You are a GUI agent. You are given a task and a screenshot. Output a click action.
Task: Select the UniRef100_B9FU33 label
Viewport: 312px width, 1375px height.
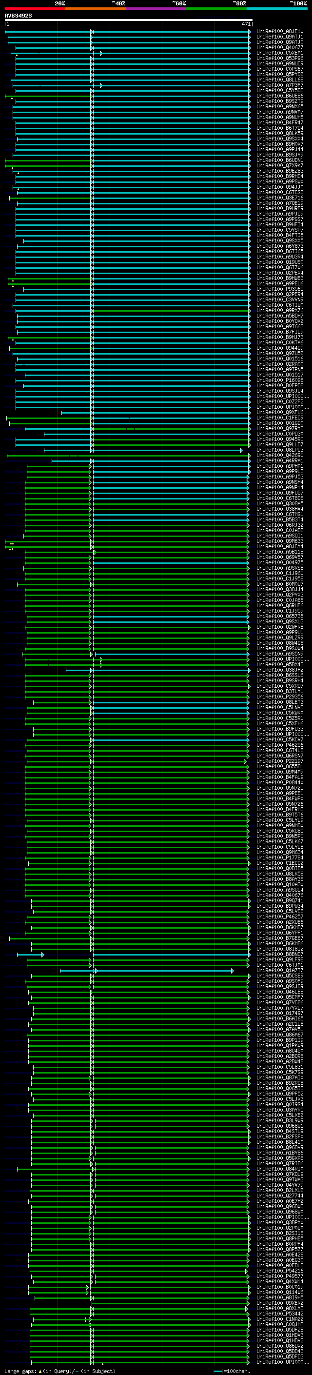279,729
